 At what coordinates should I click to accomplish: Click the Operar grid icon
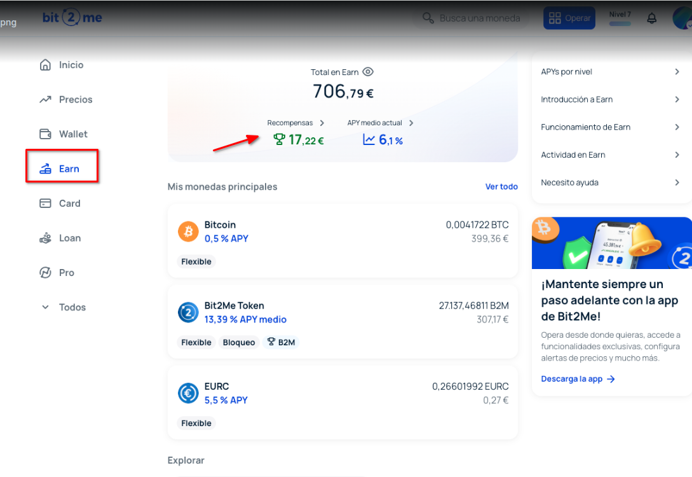[x=555, y=18]
